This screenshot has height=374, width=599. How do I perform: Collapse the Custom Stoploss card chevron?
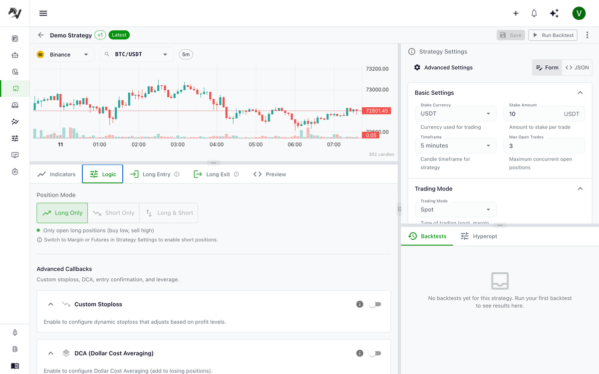tap(50, 304)
